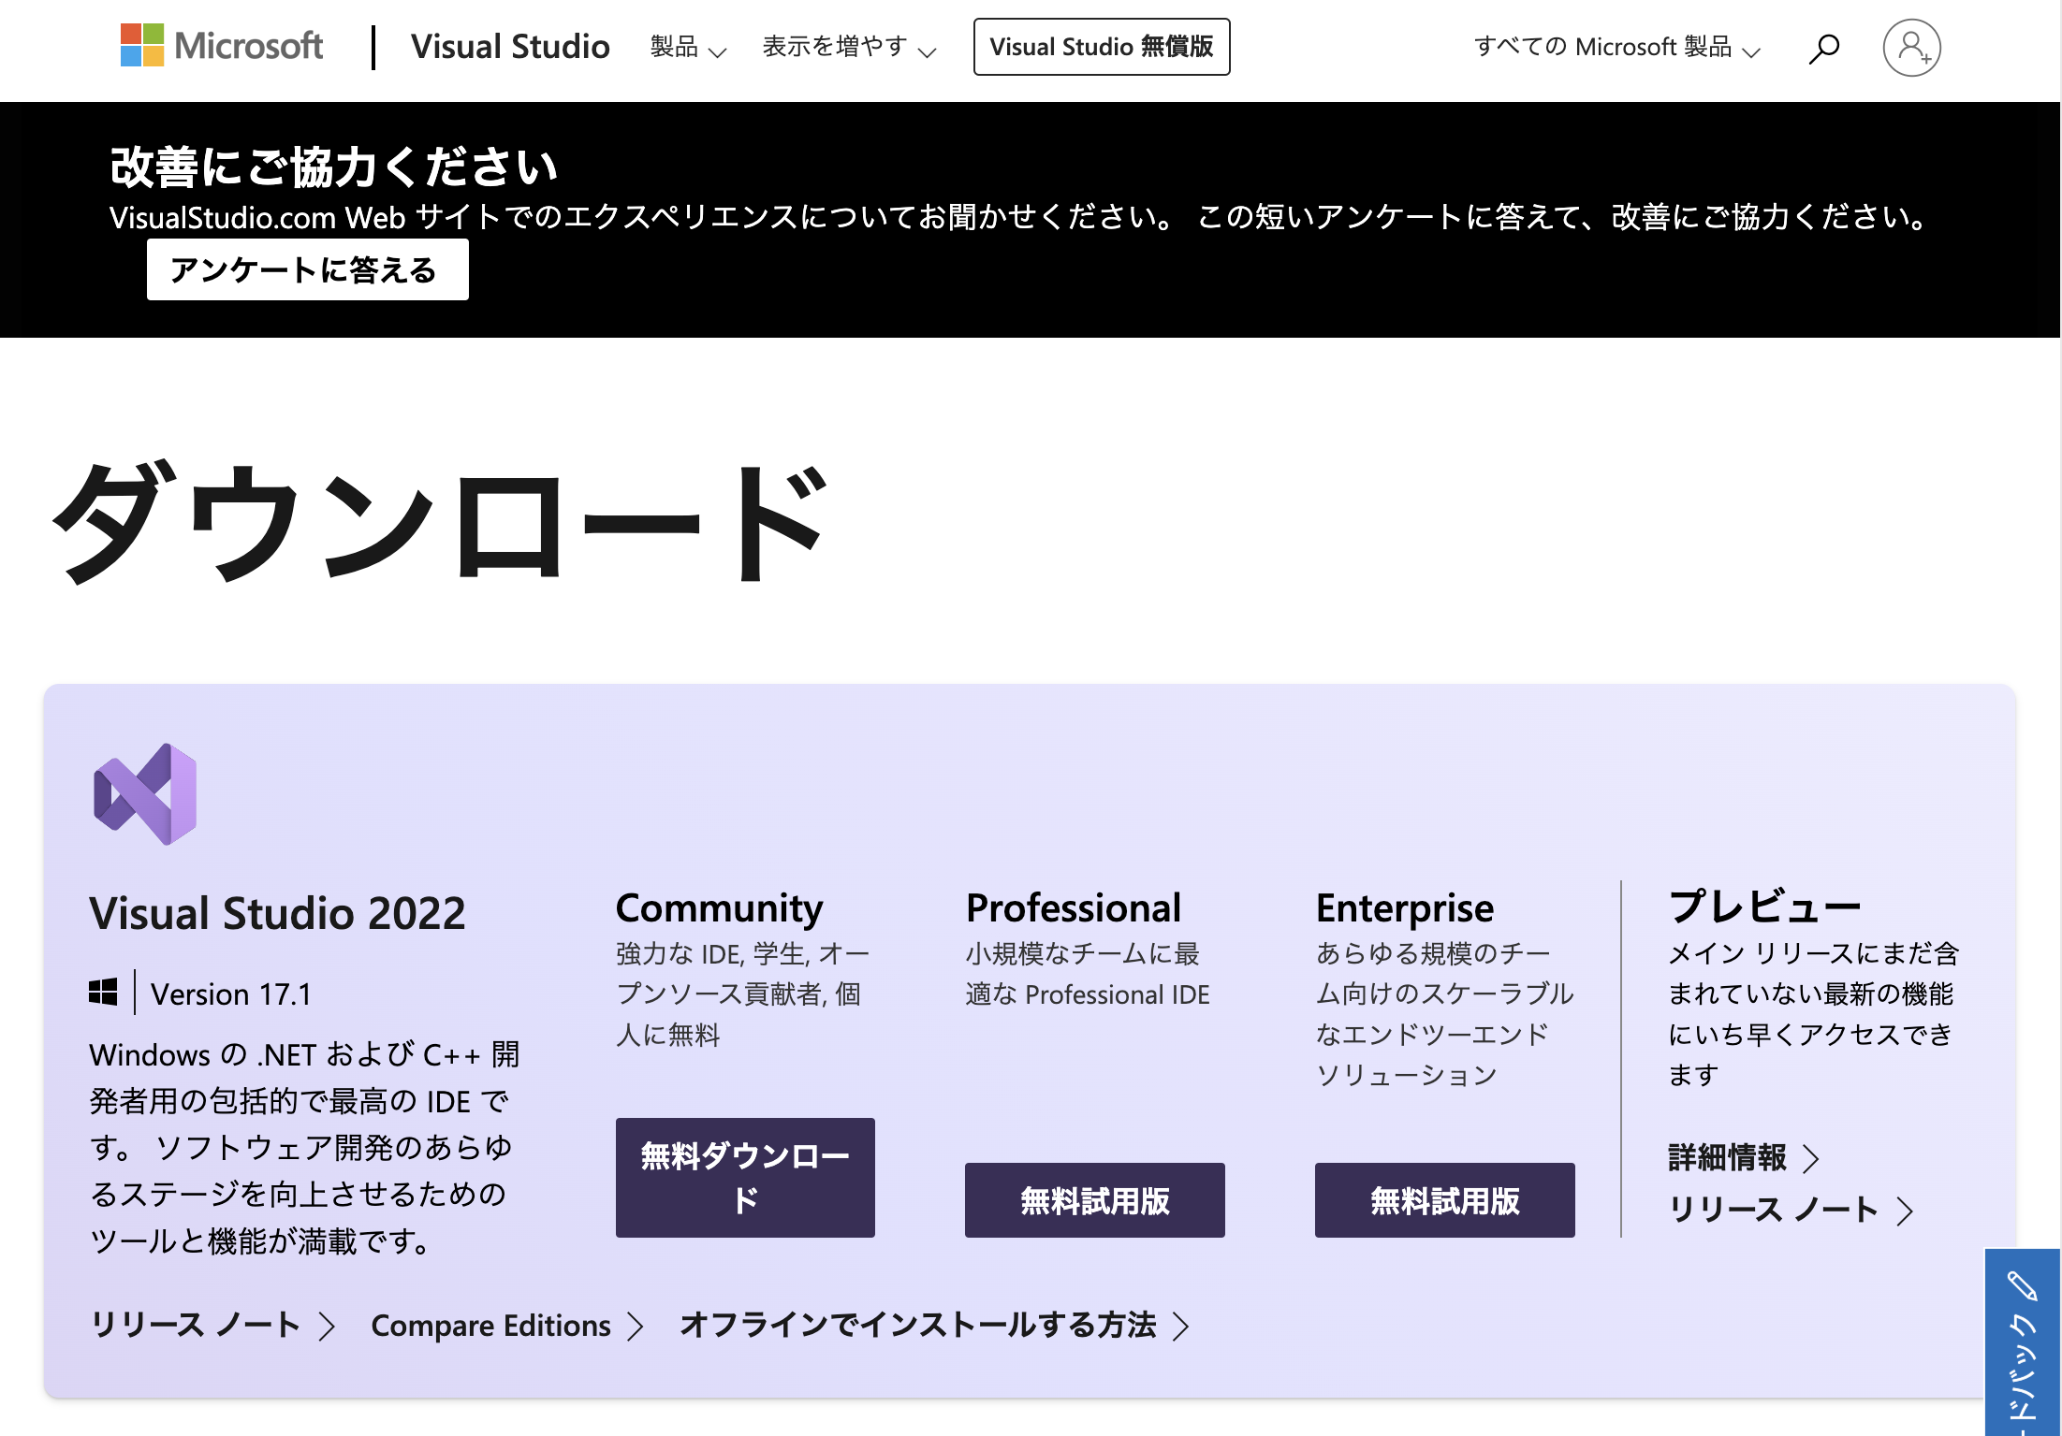Click the sign-in account avatar icon
The image size is (2062, 1436).
click(1911, 48)
